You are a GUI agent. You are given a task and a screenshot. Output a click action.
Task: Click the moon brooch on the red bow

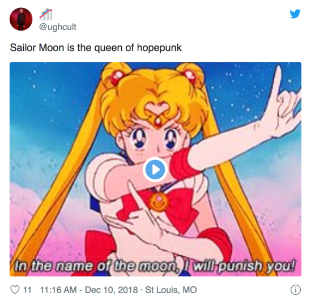pos(159,201)
